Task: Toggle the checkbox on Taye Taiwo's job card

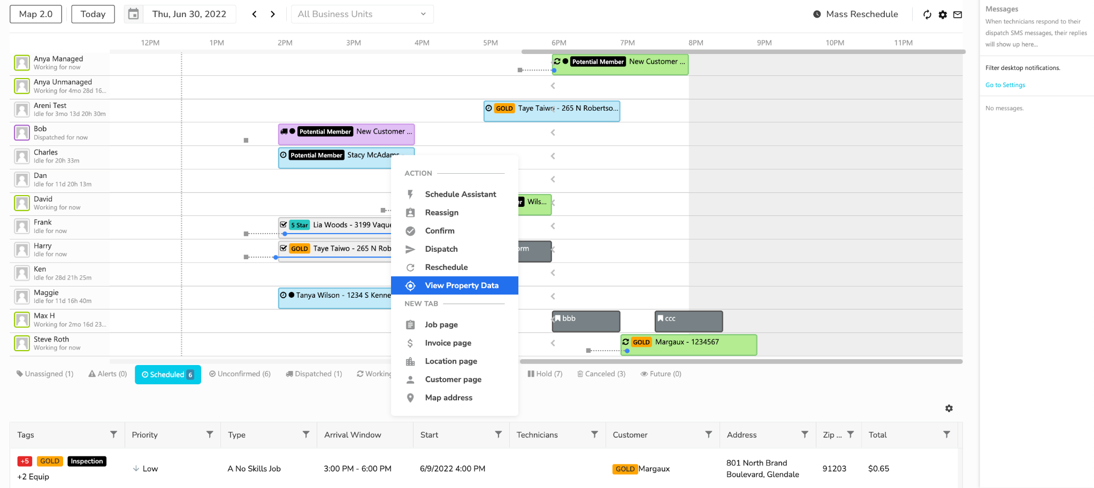Action: tap(284, 248)
